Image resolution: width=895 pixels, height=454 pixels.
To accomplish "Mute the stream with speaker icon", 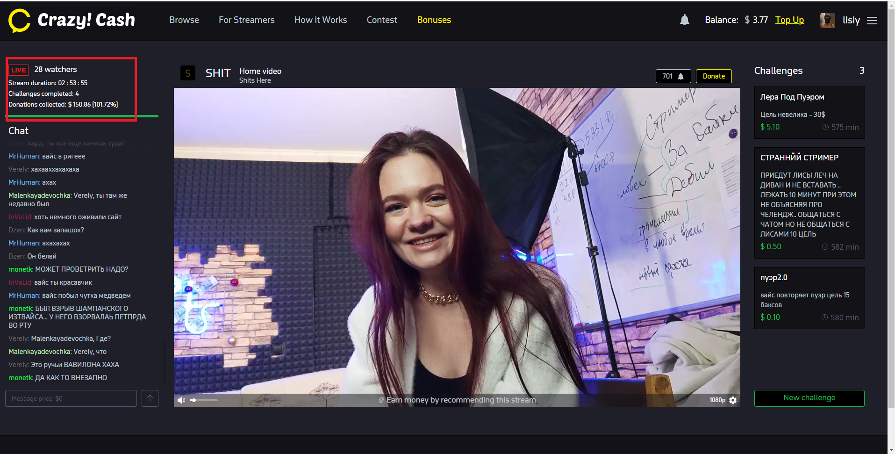I will [x=181, y=400].
